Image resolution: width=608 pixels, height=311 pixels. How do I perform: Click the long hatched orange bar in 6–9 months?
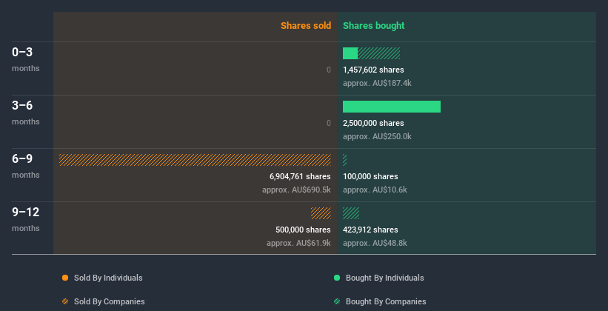[x=195, y=160]
